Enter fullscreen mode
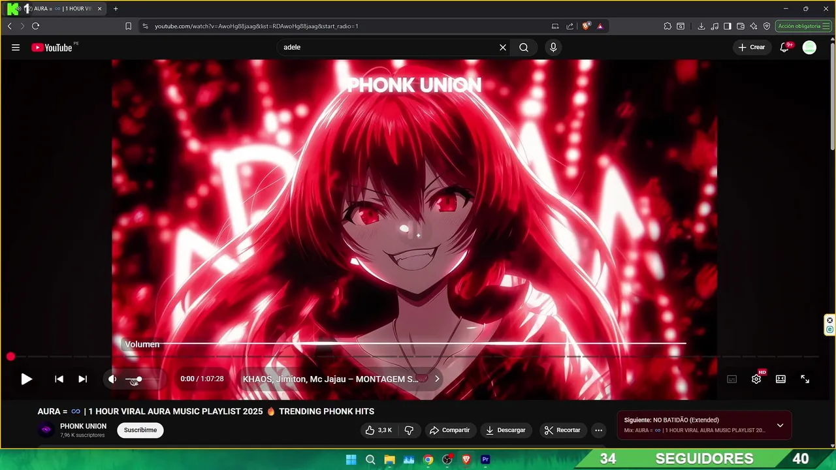 pyautogui.click(x=805, y=379)
